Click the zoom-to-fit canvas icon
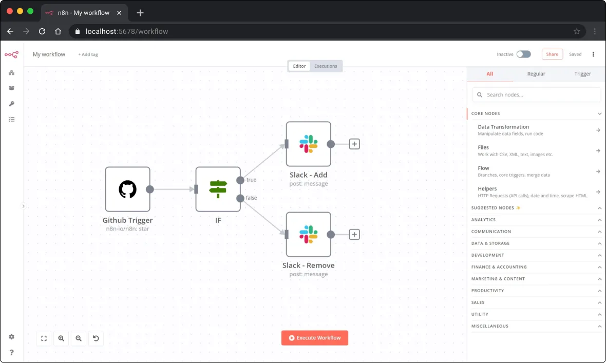 click(44, 338)
